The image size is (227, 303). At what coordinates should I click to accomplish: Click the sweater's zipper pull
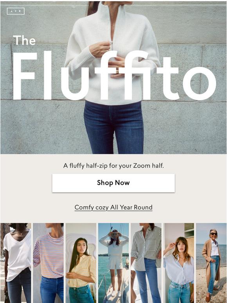[x=111, y=43]
